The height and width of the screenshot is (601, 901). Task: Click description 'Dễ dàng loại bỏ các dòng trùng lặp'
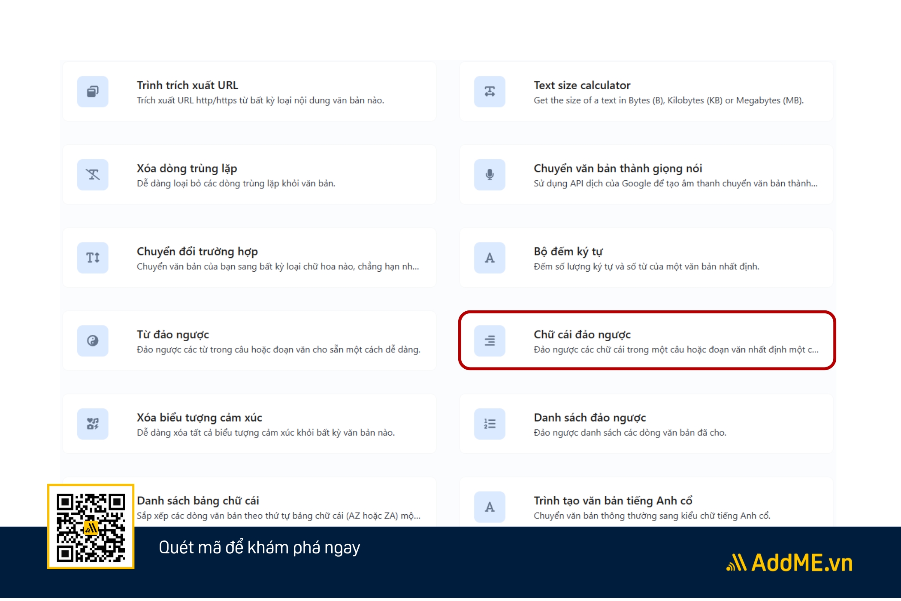(x=236, y=183)
